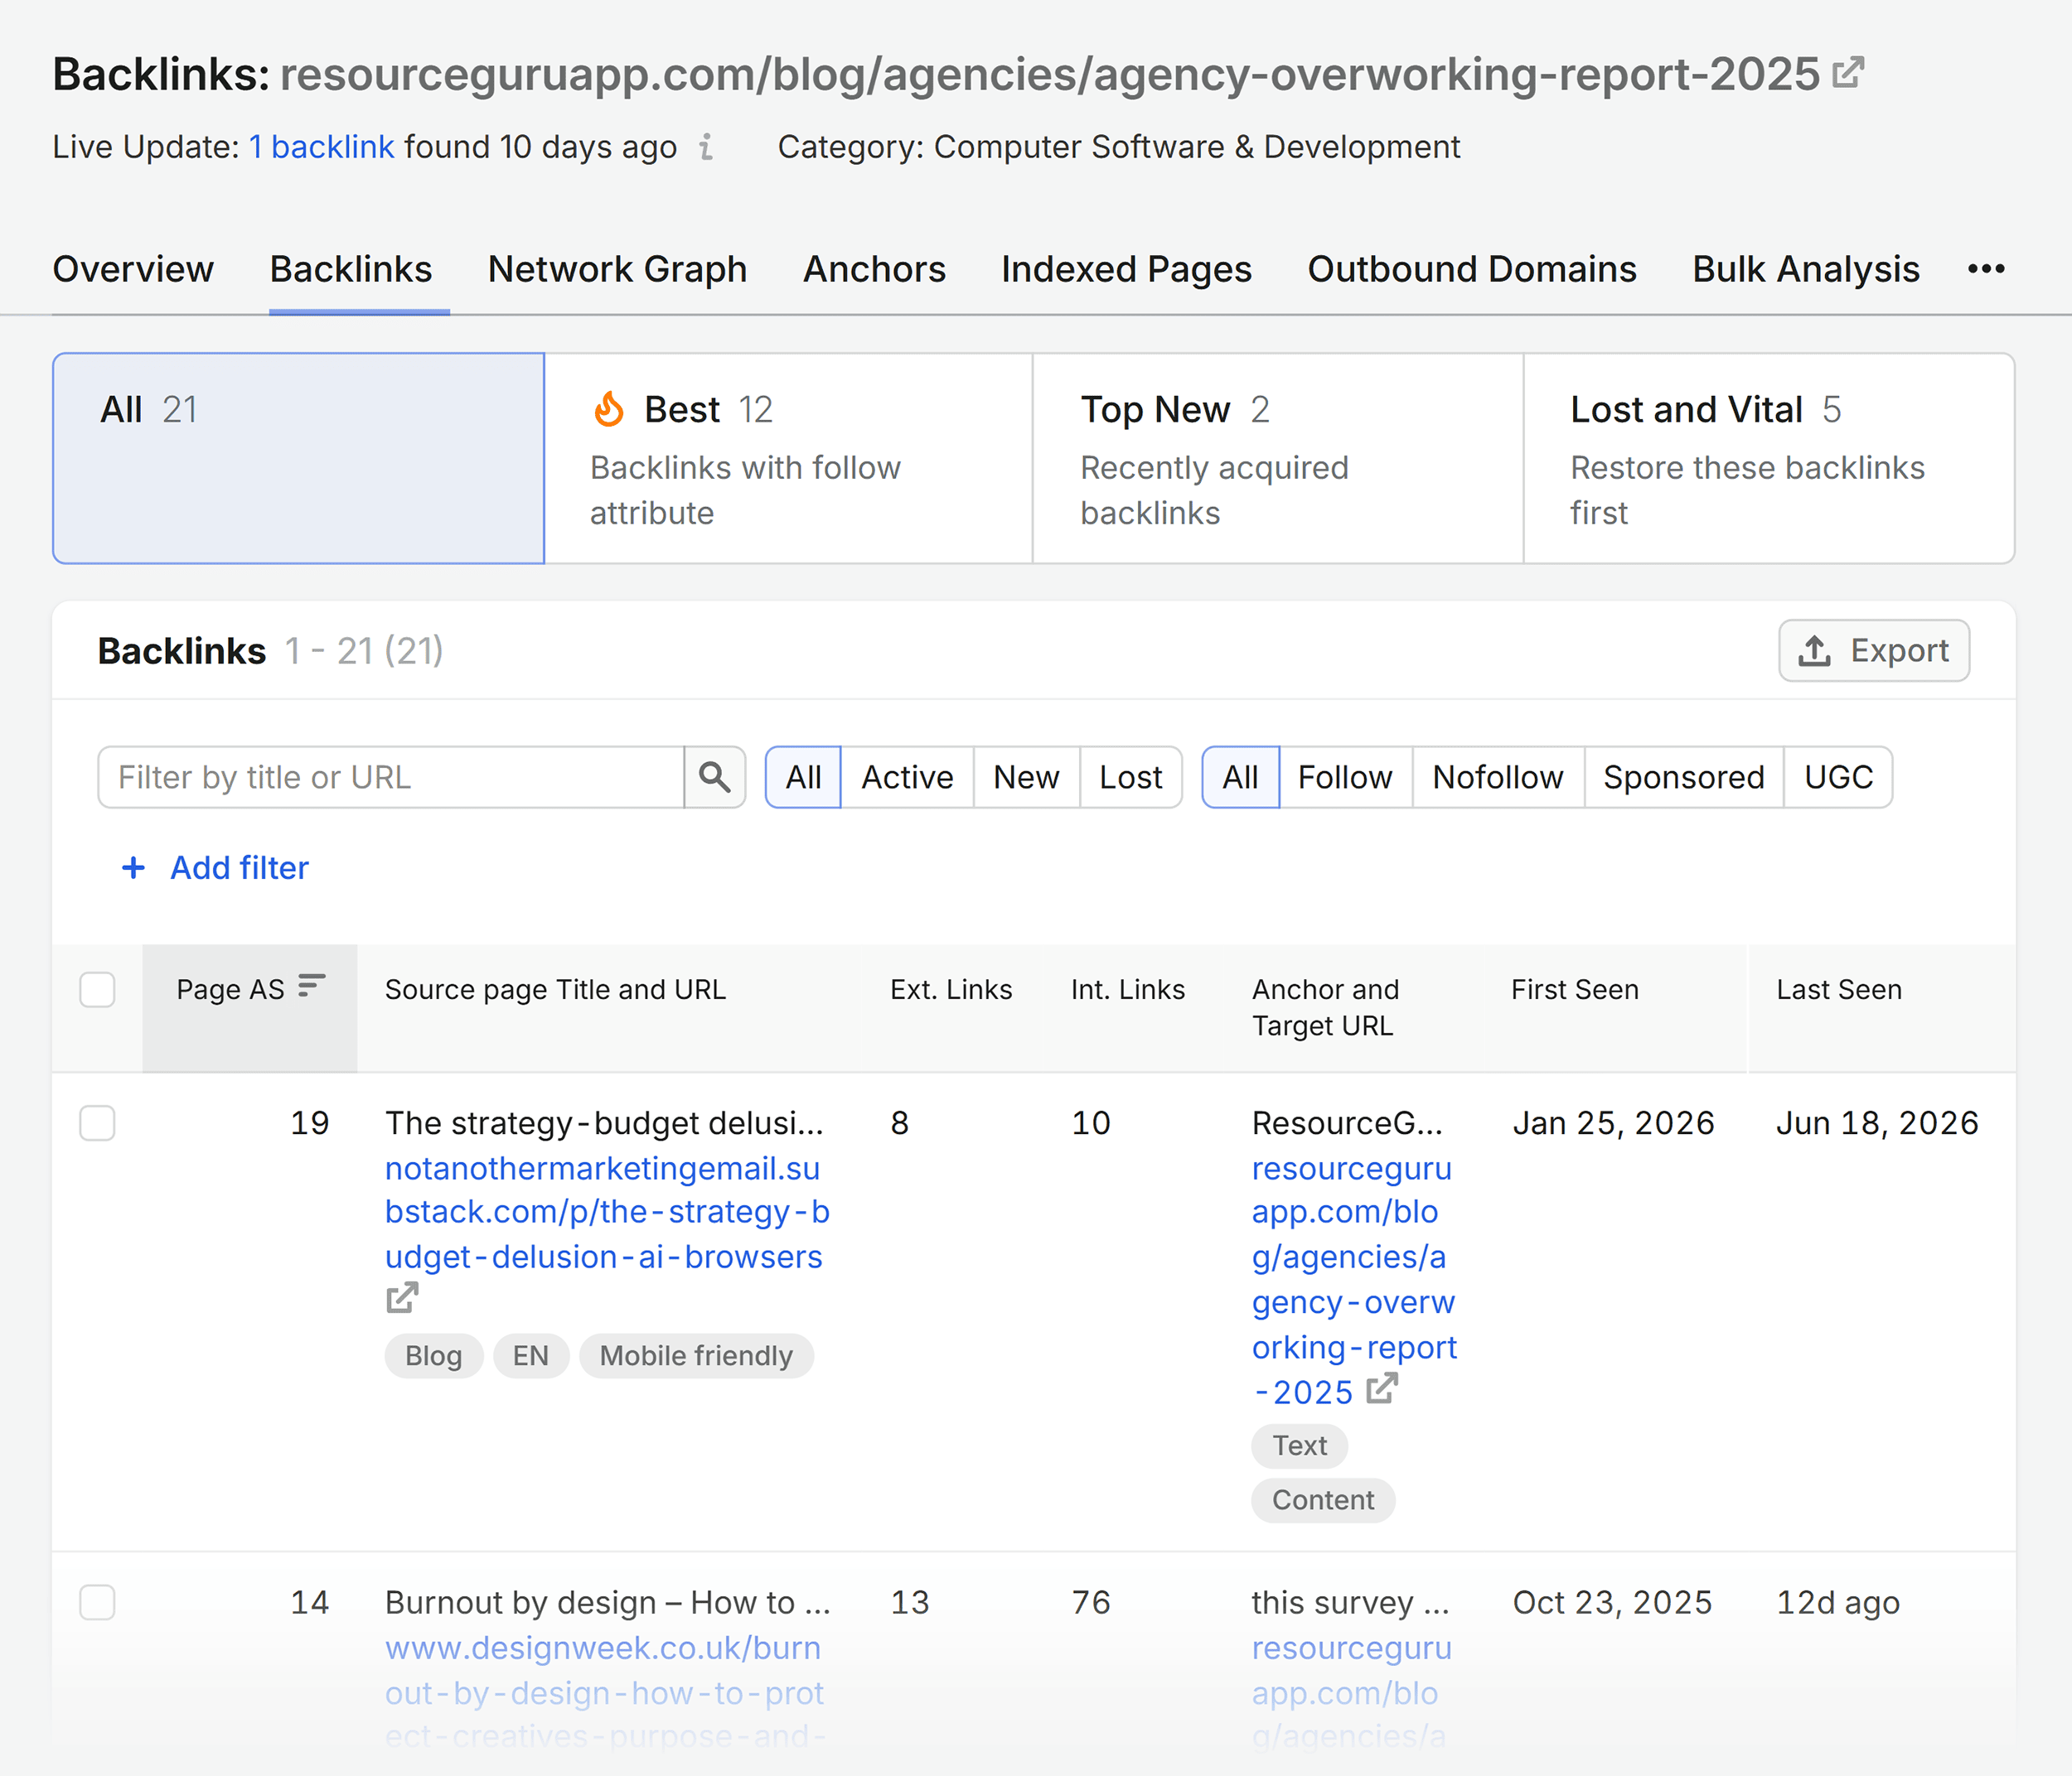Filter by New backlinks
The height and width of the screenshot is (1776, 2072).
tap(1026, 776)
